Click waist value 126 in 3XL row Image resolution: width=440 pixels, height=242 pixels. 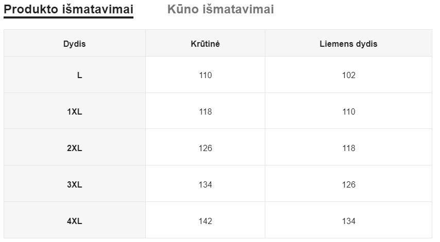pos(349,184)
